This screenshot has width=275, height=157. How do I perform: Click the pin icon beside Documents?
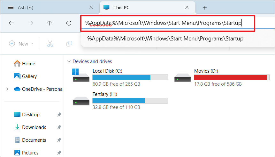point(59,140)
